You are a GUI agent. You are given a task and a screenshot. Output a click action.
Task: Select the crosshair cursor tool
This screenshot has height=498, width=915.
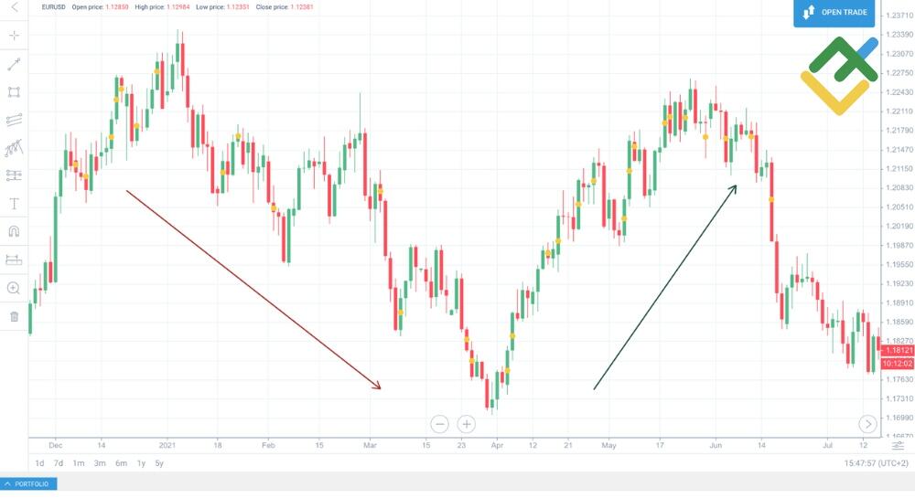[x=14, y=36]
